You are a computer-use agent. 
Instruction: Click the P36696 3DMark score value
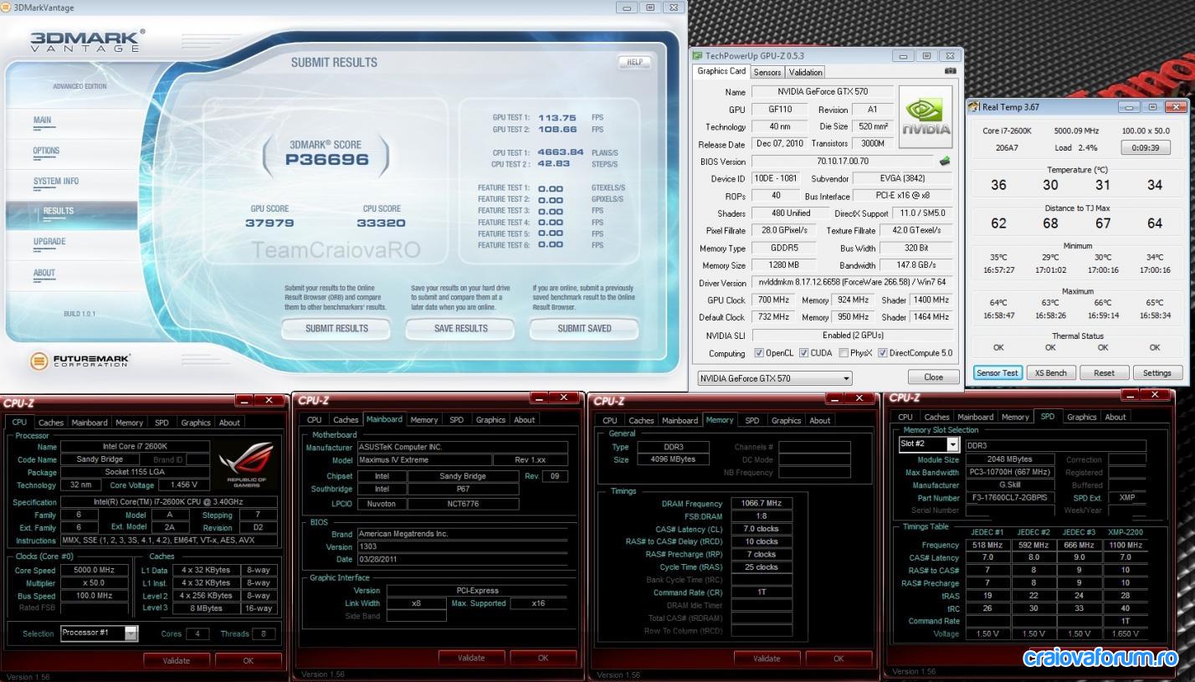pos(326,159)
